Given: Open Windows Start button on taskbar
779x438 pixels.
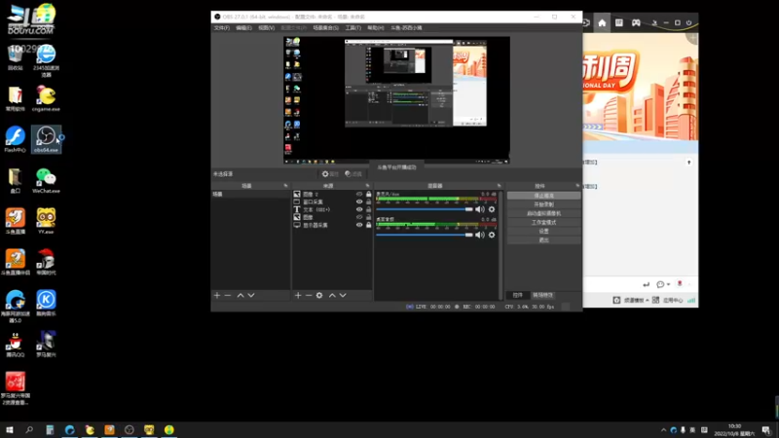Looking at the screenshot, I should click(x=10, y=430).
